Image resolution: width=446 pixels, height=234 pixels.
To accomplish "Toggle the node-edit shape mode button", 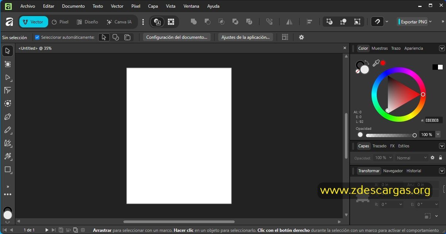I will pyautogui.click(x=343, y=22).
